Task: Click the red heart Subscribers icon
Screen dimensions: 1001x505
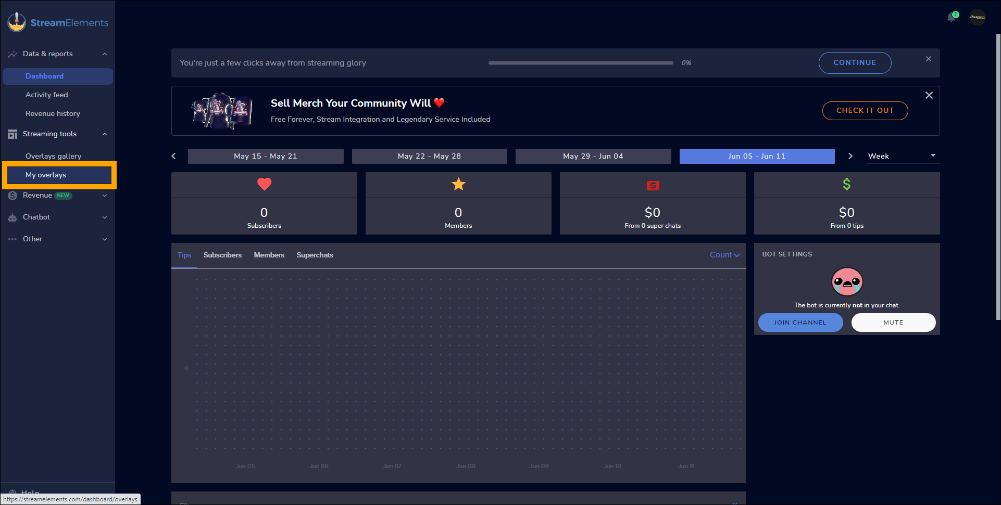Action: tap(264, 184)
